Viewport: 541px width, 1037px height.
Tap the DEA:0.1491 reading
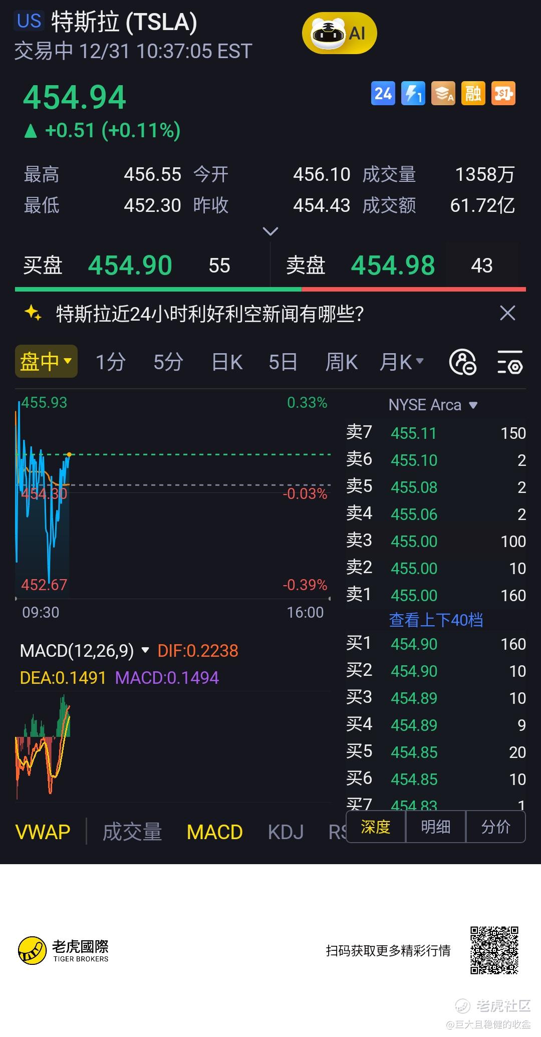click(63, 678)
